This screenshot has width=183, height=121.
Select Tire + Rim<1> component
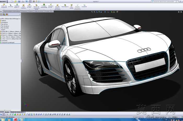click(10, 37)
